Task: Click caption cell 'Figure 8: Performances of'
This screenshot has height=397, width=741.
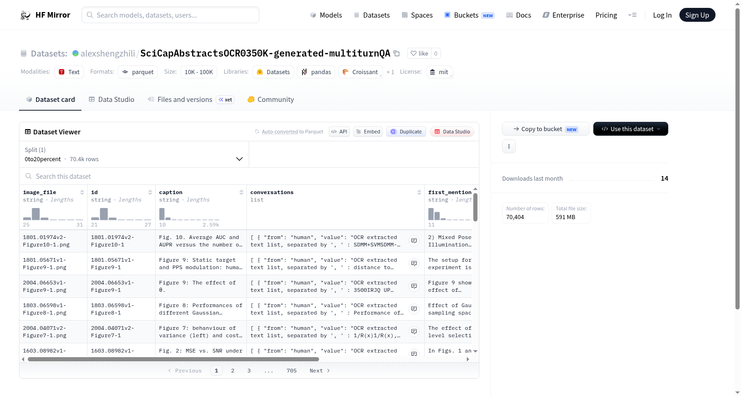Action: 201,309
